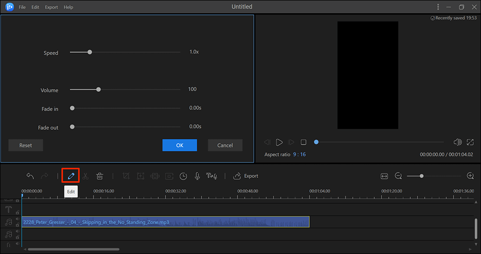Viewport: 481px width, 254px height.
Task: Toggle lock on the text track
Action: 17,212
